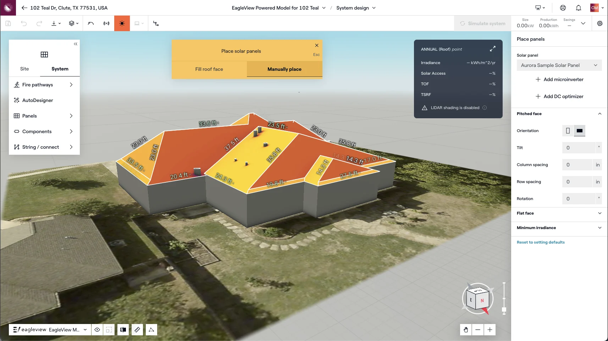Click the dashed fit-to-selection frame icon

point(109,330)
